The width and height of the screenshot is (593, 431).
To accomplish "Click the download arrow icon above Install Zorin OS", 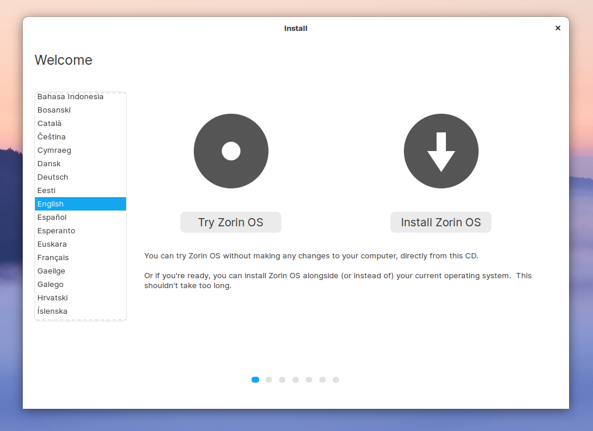I will 441,151.
